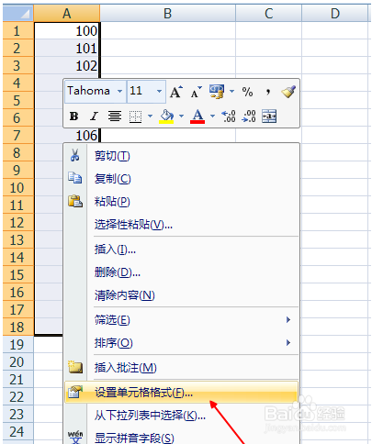372x444 pixels.
Task: Select row 1 header
Action: click(x=18, y=30)
